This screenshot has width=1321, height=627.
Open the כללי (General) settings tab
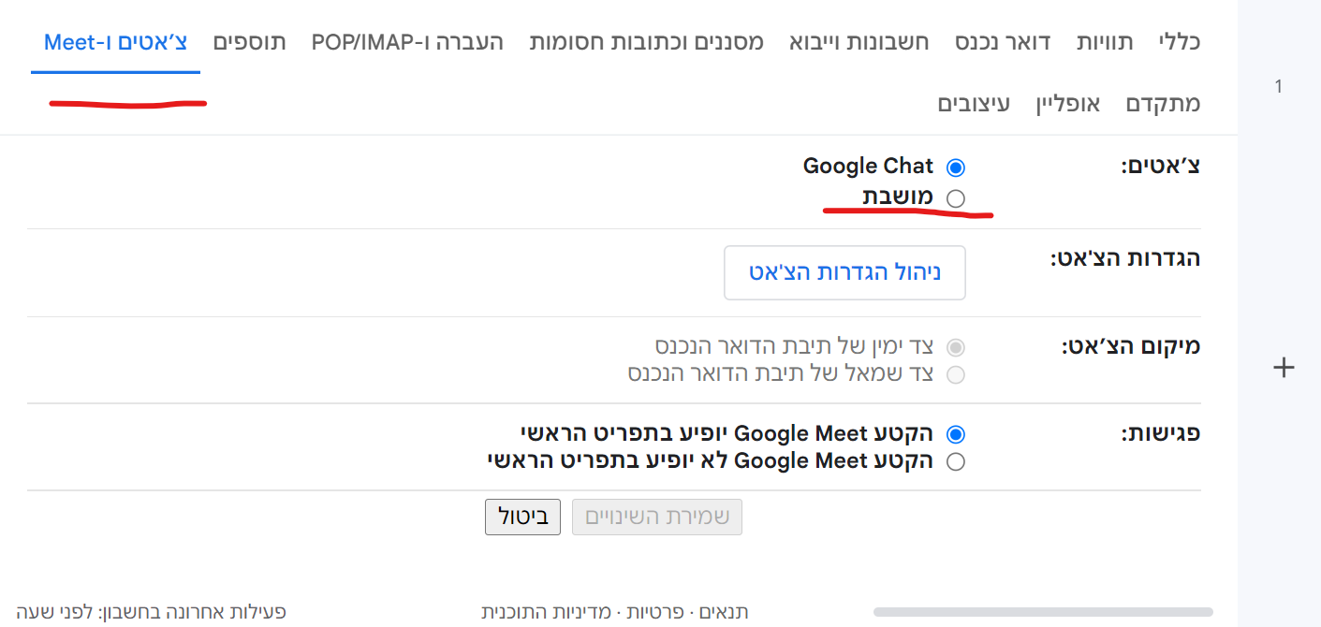click(1179, 42)
